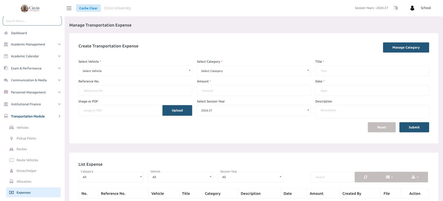The height and width of the screenshot is (201, 443).
Task: Click the Exam & Performance icon
Action: coord(6,68)
